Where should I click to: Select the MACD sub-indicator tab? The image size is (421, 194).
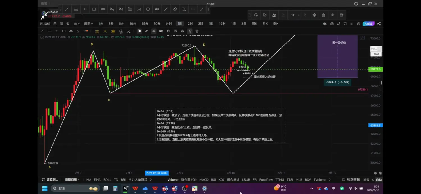coord(204,180)
